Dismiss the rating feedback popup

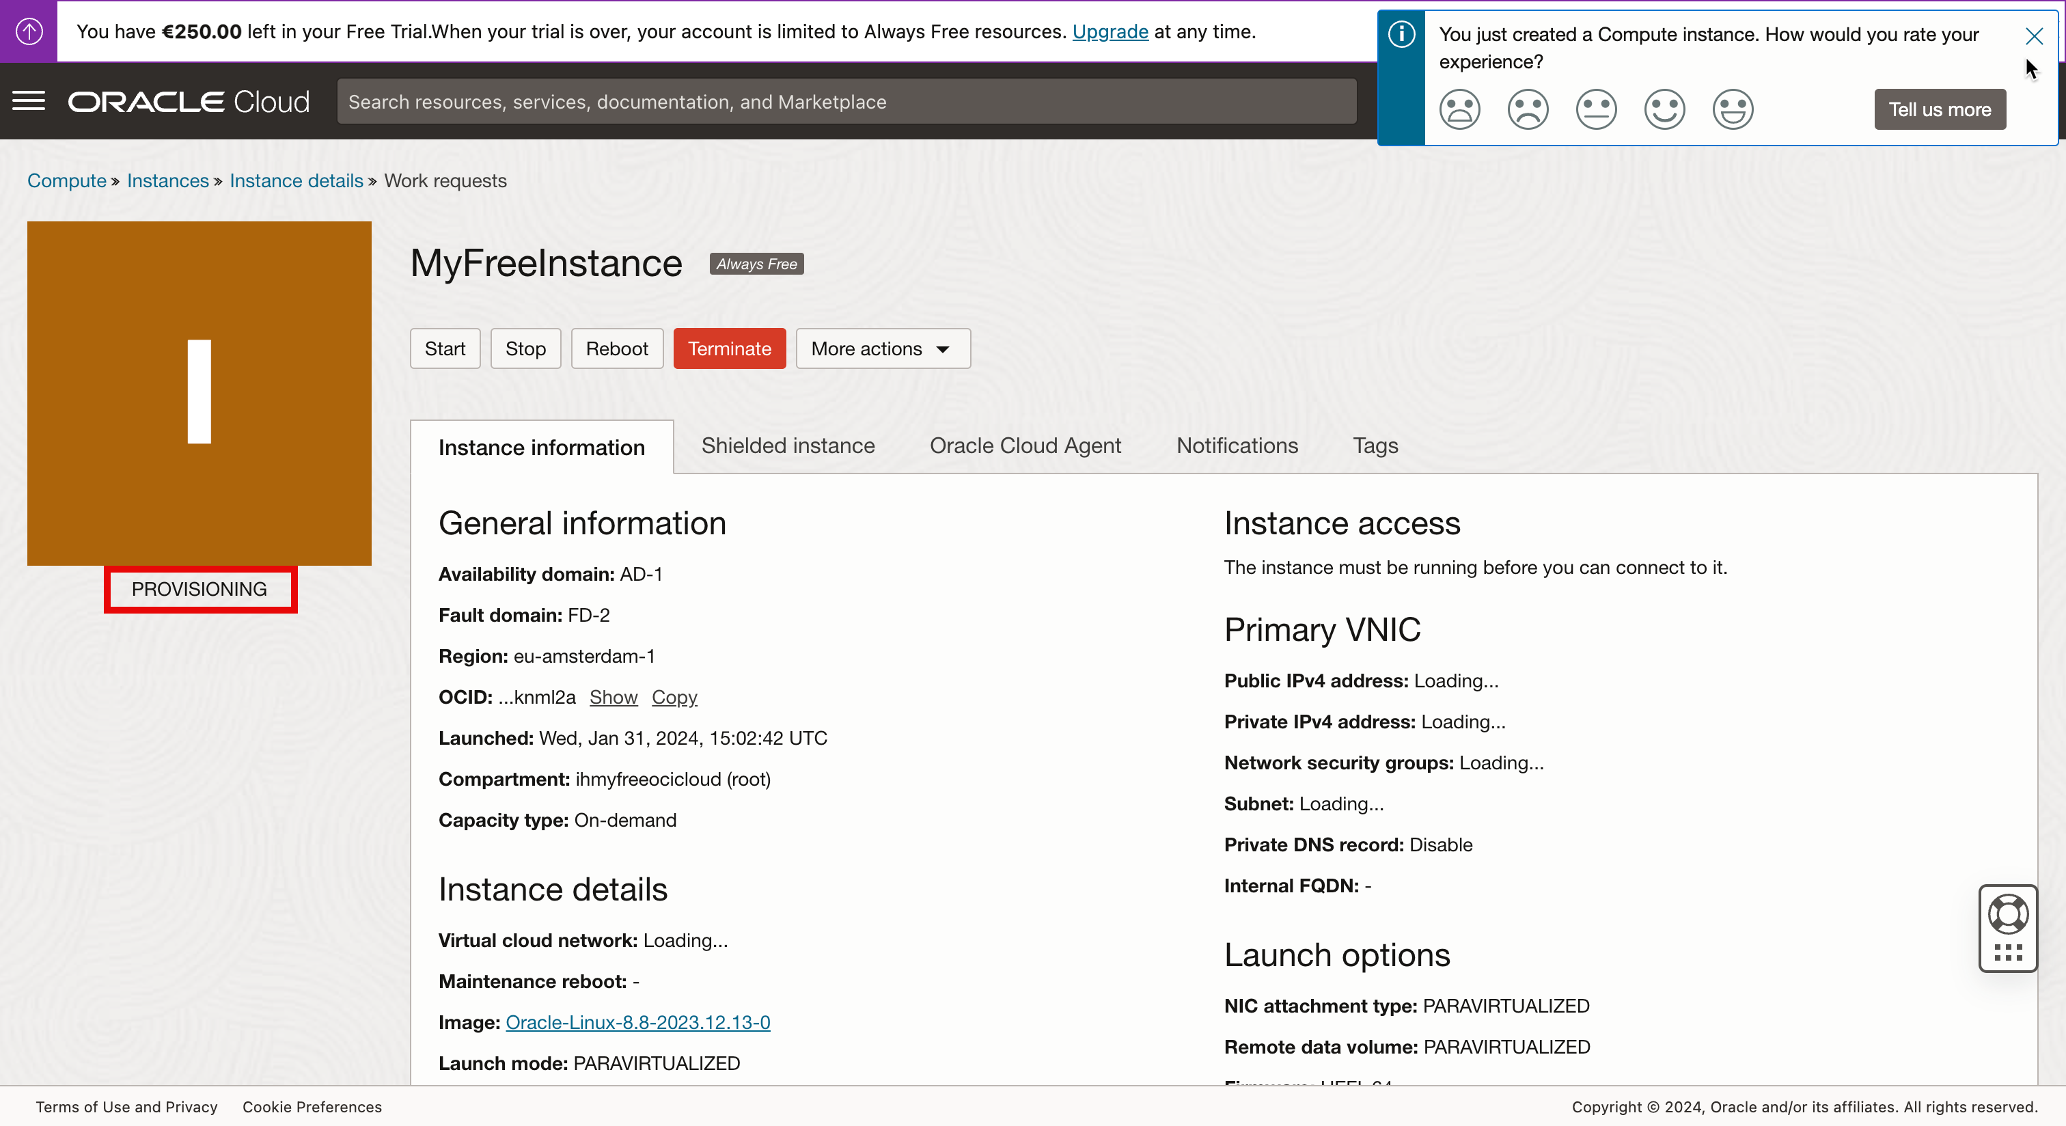click(2033, 36)
